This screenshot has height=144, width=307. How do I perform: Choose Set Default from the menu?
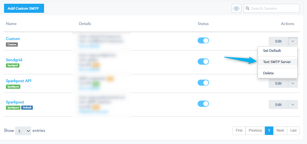272,51
